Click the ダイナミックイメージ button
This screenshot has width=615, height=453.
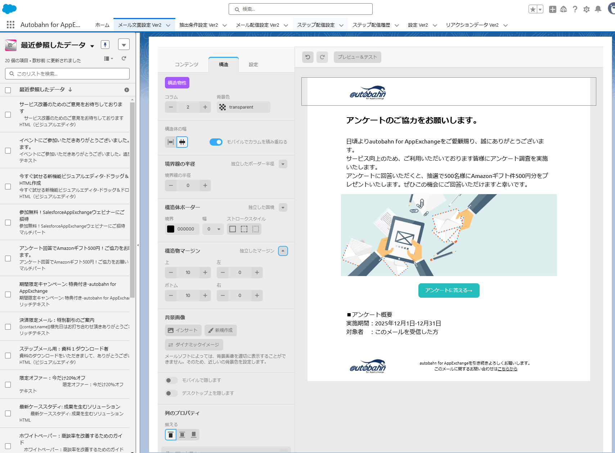coord(194,345)
